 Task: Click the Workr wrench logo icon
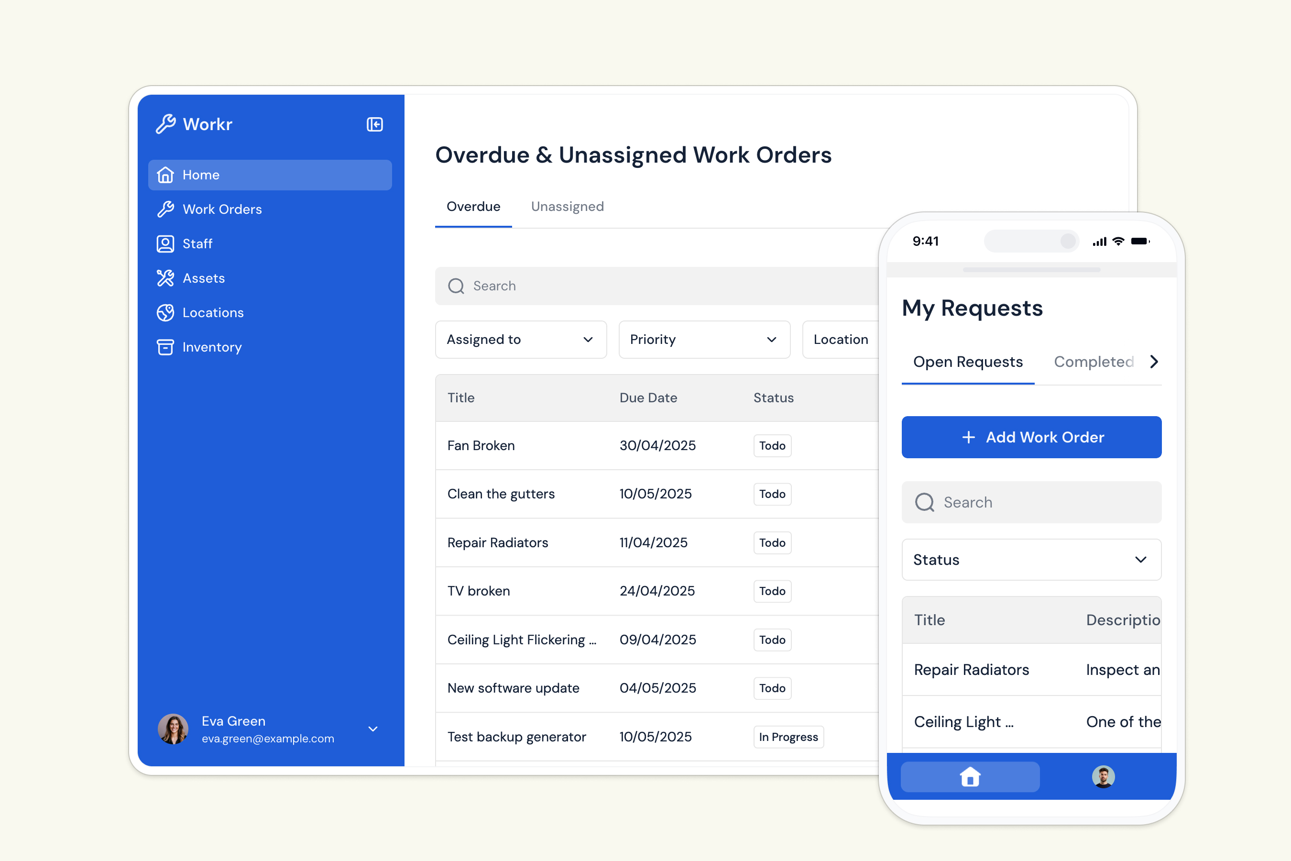coord(166,124)
